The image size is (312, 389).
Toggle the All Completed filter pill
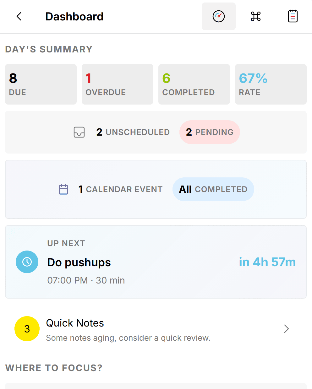point(213,189)
